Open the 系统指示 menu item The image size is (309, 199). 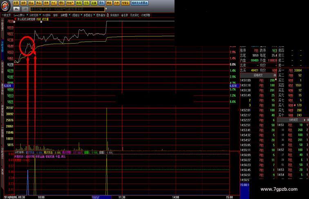(x=114, y=15)
